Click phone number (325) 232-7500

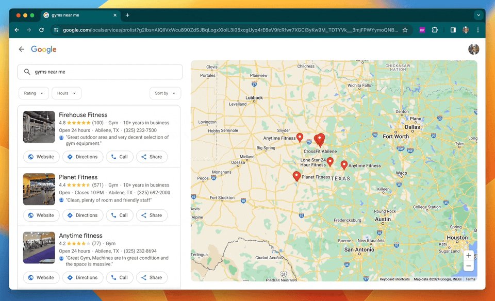pyautogui.click(x=140, y=130)
